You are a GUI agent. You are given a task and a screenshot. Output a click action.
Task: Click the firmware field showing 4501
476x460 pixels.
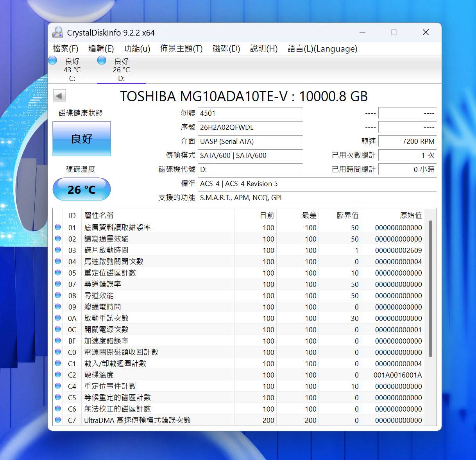(x=250, y=113)
